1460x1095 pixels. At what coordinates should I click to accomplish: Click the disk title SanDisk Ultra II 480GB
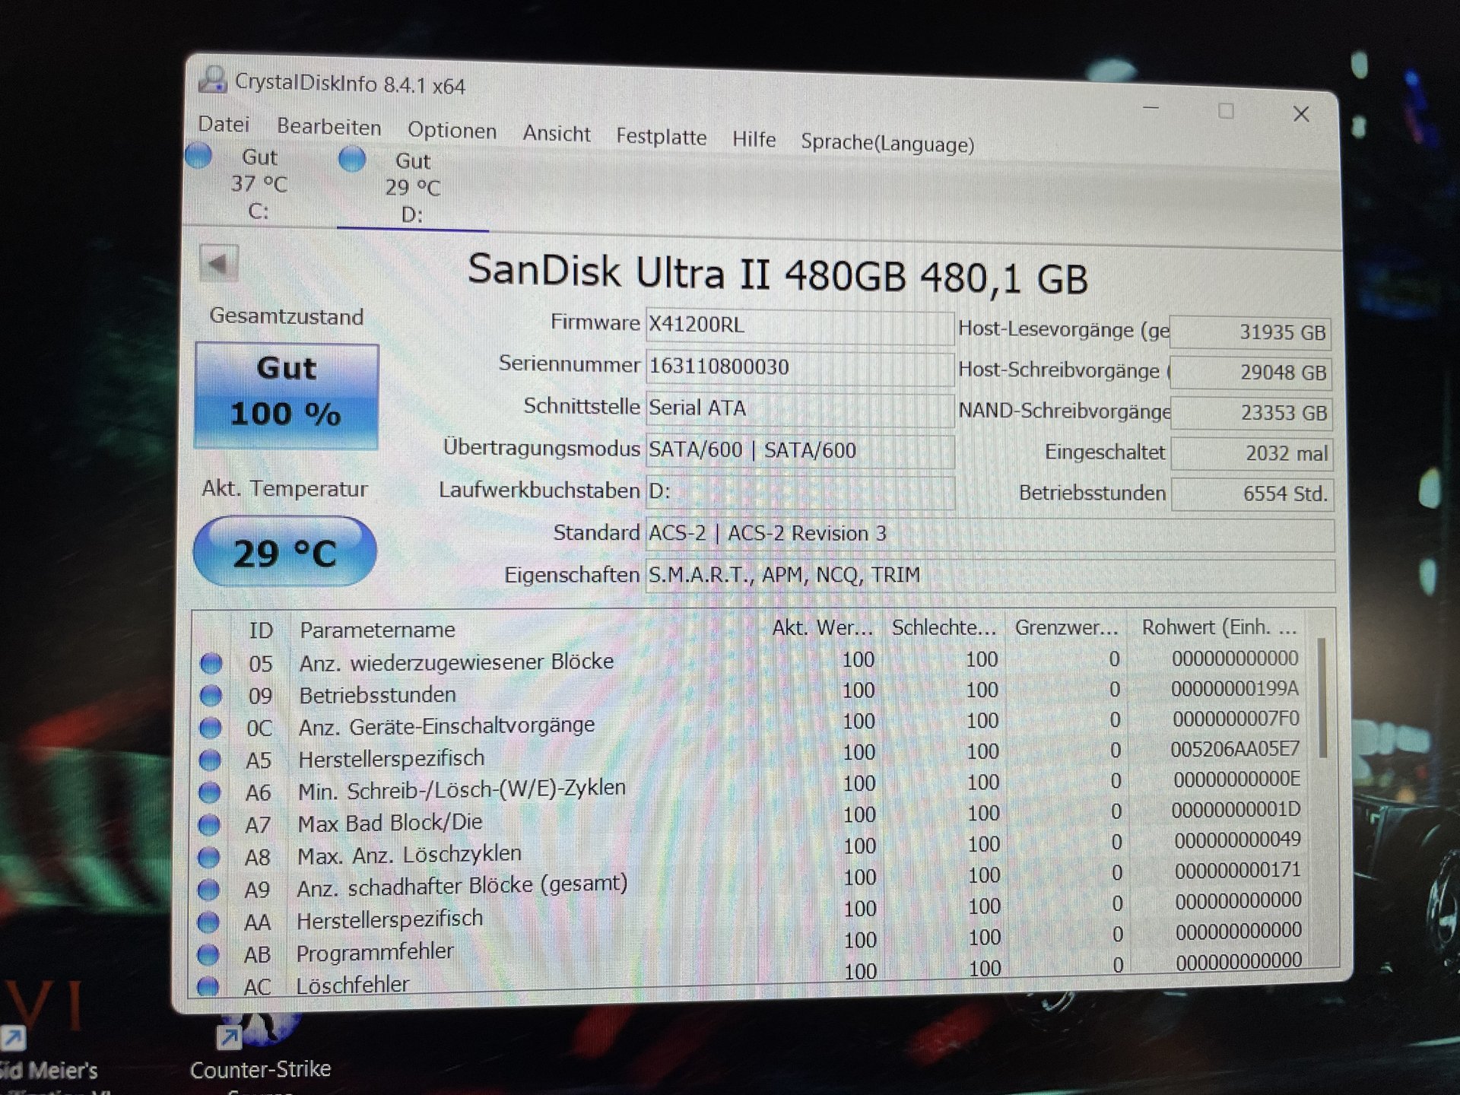tap(777, 275)
